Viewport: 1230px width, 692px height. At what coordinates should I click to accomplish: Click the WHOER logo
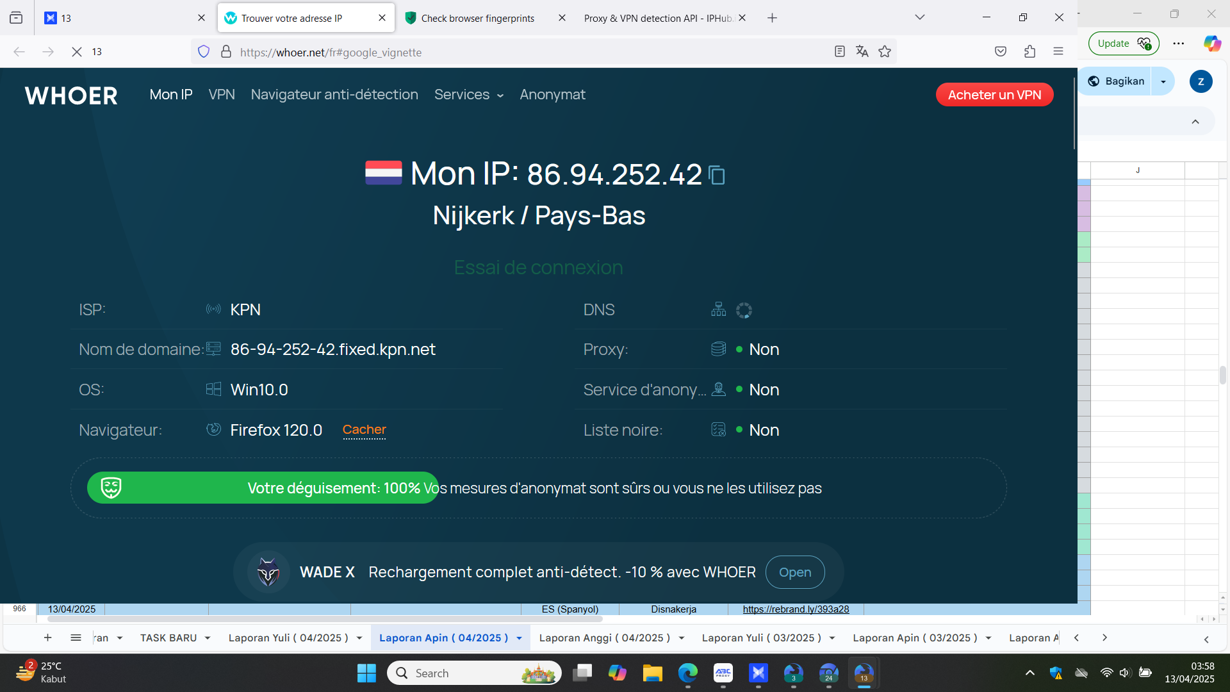click(71, 95)
